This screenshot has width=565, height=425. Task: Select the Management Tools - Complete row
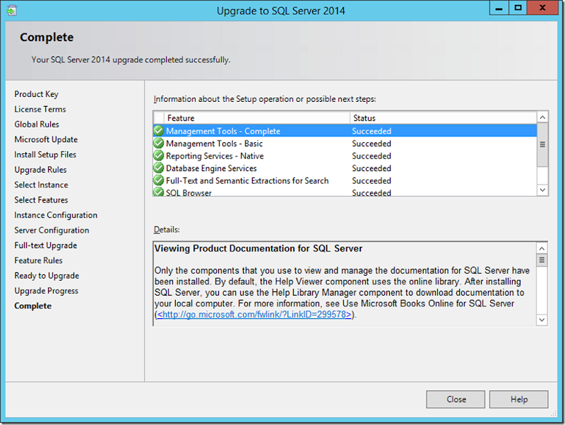345,131
